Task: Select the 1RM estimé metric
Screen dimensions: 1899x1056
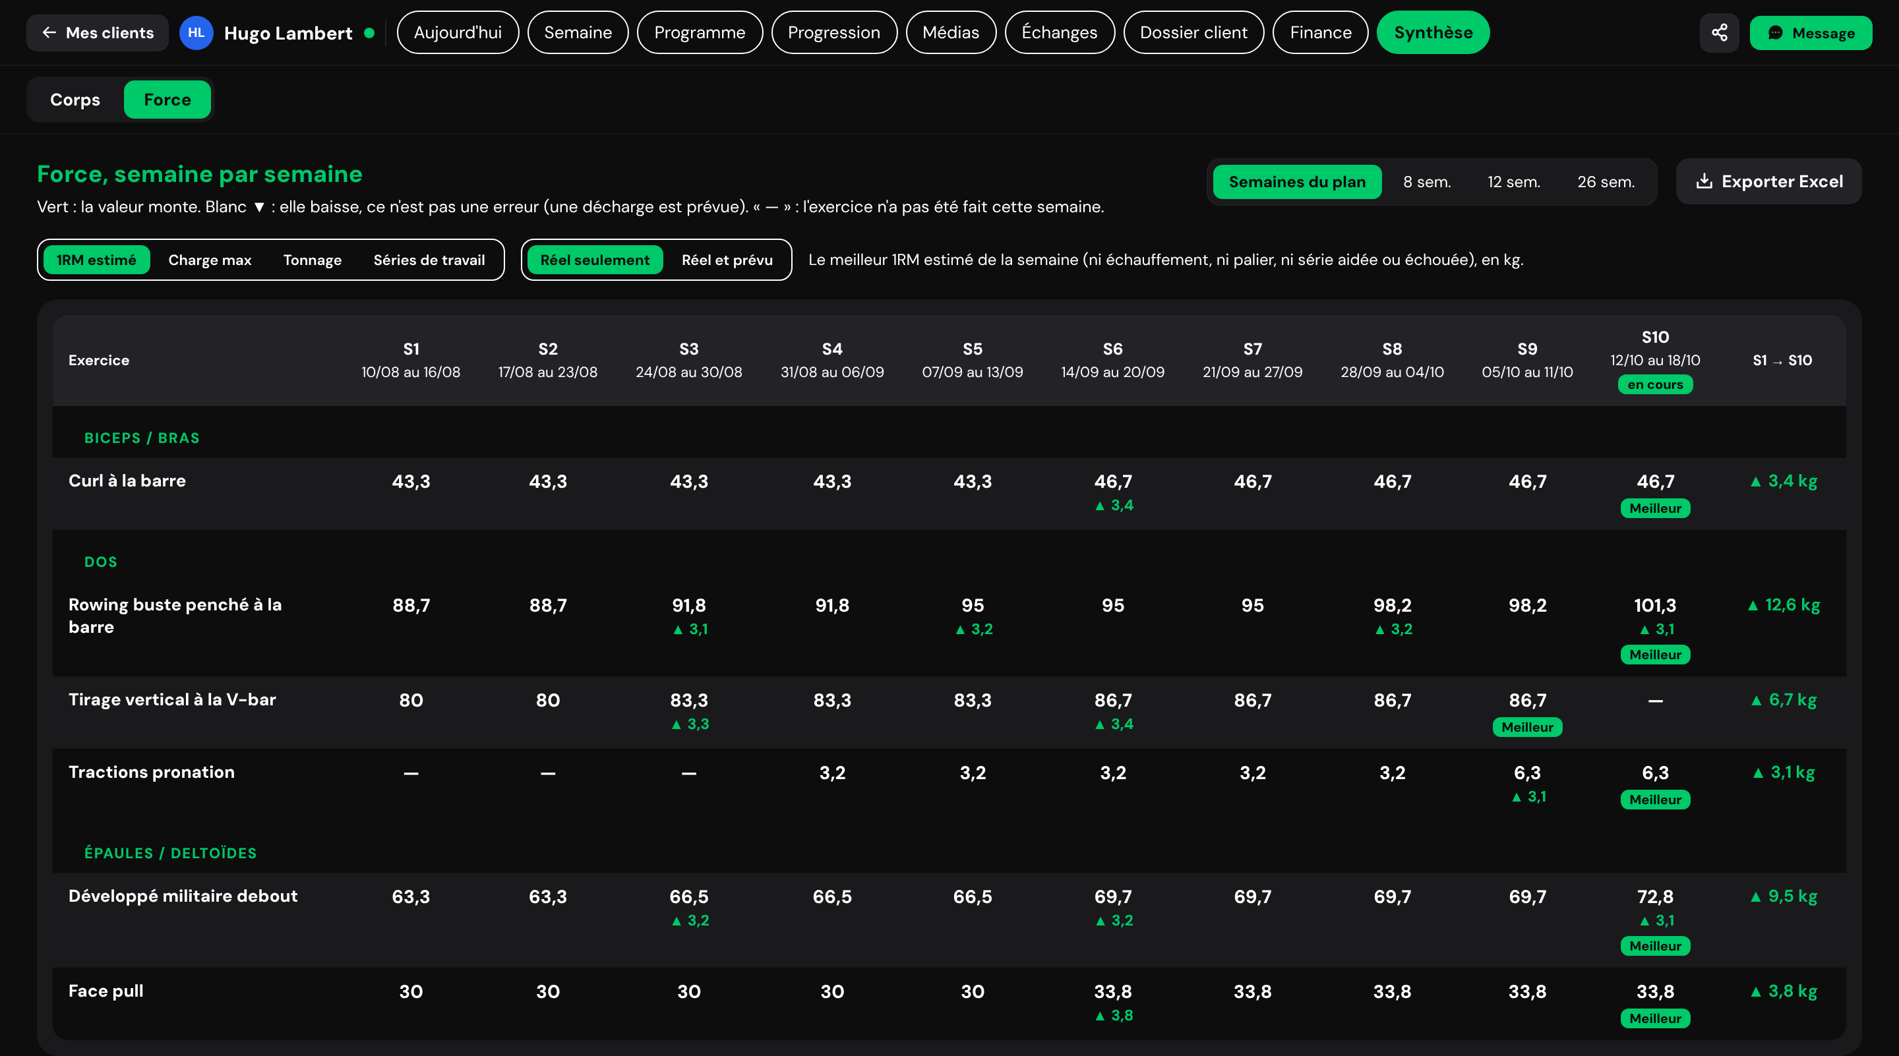Action: (x=96, y=260)
